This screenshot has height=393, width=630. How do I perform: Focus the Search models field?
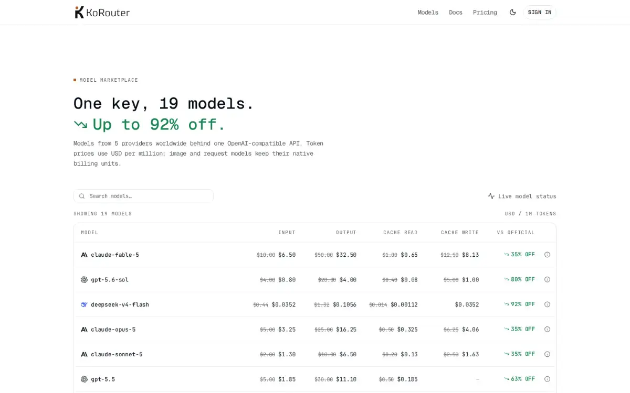pos(143,196)
